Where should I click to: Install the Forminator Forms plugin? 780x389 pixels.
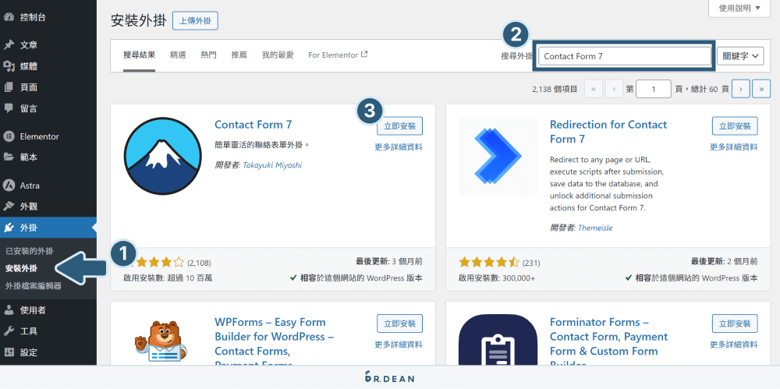click(x=735, y=324)
